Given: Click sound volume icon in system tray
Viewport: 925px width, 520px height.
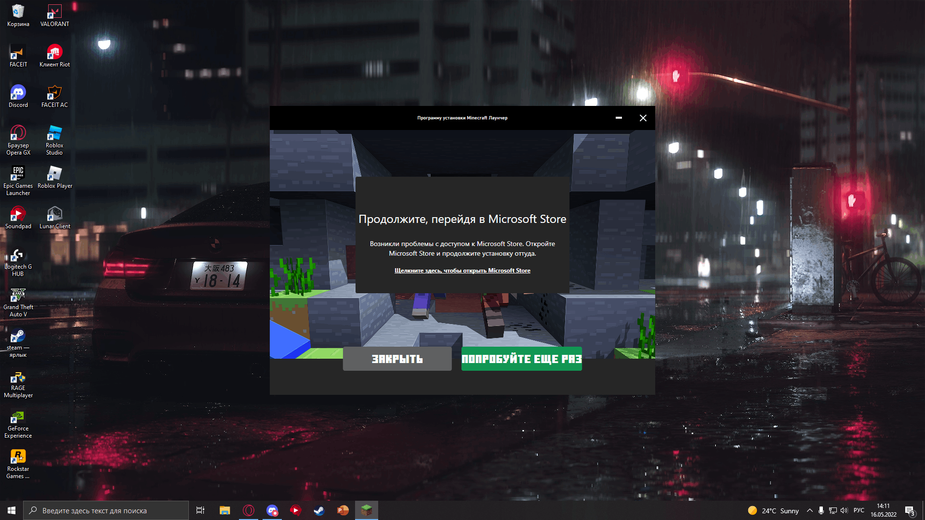Looking at the screenshot, I should [x=843, y=510].
